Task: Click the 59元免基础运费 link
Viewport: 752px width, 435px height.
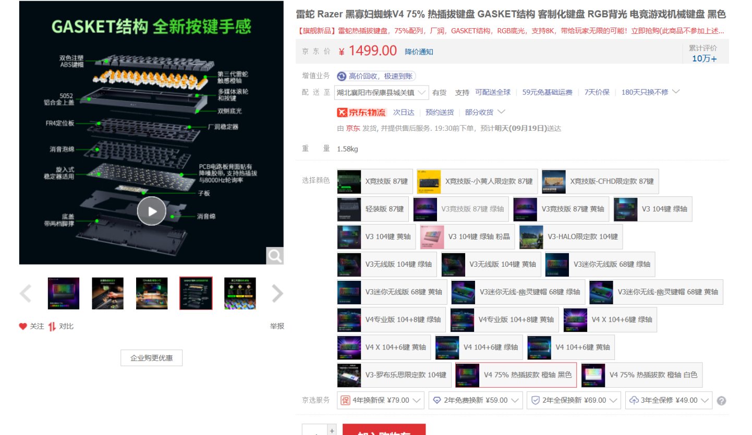Action: pyautogui.click(x=547, y=92)
